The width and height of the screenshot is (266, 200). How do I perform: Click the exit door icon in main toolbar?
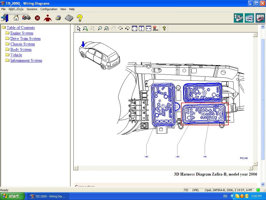[5, 18]
